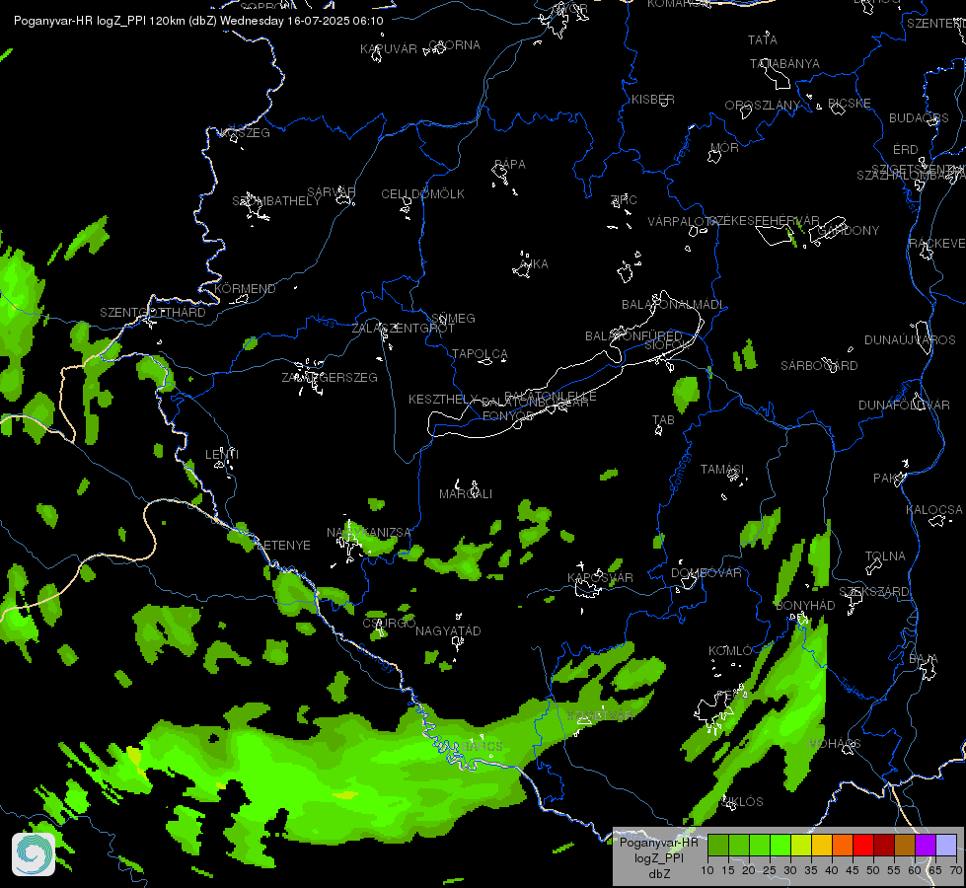Click the AJKA city label
Viewport: 966px width, 888px height.
coord(534,264)
